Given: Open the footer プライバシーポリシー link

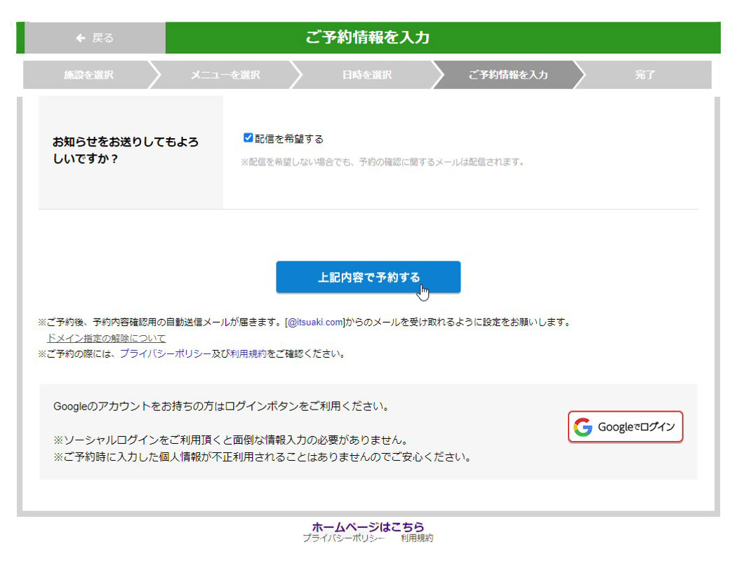Looking at the screenshot, I should pos(343,539).
